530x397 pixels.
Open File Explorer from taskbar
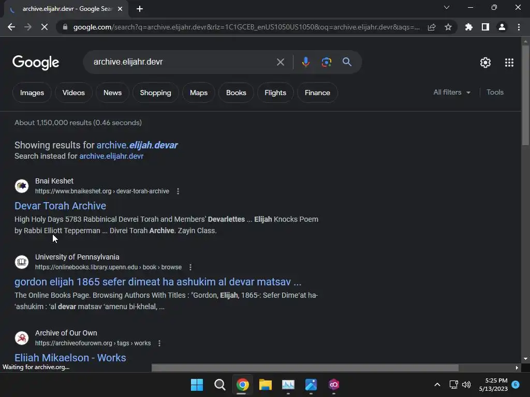266,385
